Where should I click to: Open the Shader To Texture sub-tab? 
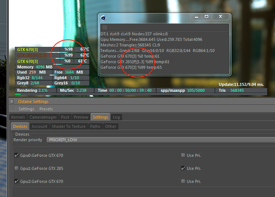tap(68, 126)
